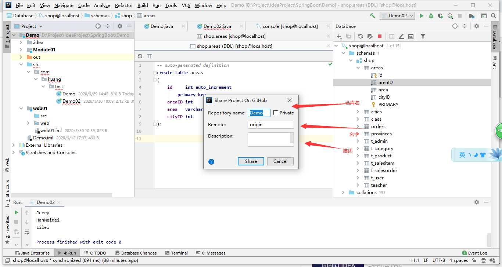Open the VCS menu

coord(186,6)
